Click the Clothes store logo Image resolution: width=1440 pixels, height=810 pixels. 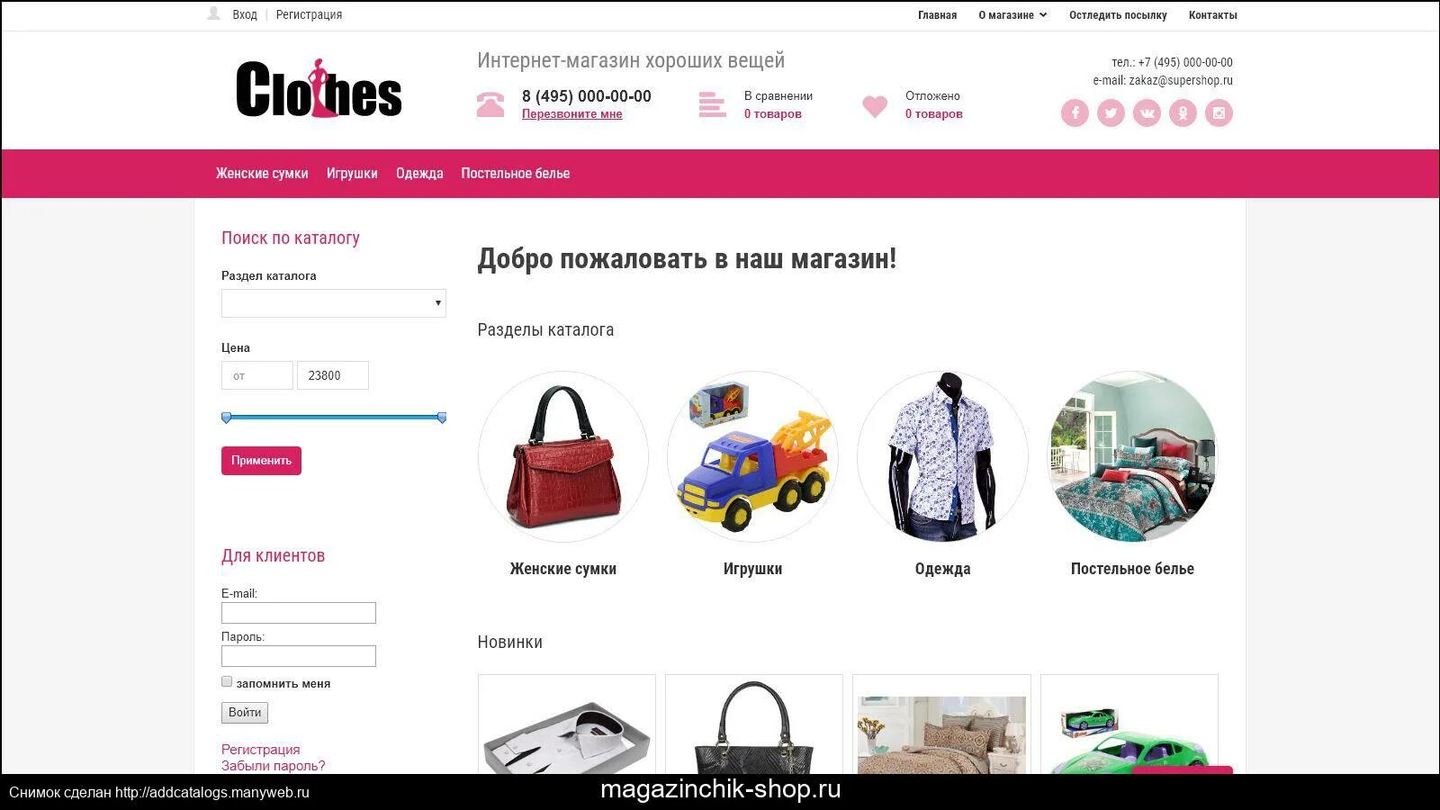tap(319, 89)
